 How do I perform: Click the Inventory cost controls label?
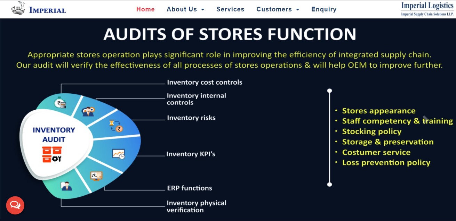[x=205, y=82]
